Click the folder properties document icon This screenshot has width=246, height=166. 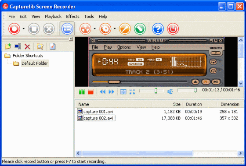click(52, 46)
